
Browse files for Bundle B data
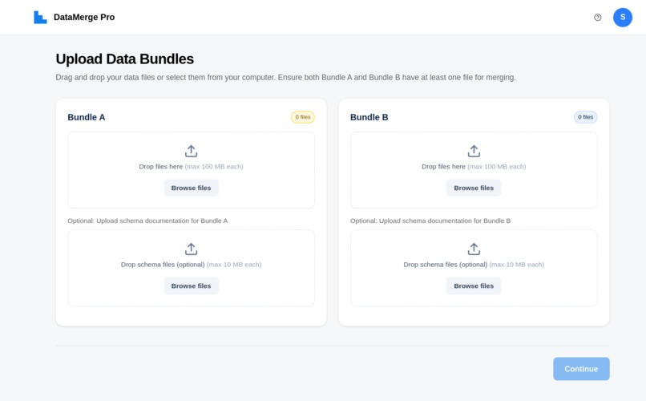(x=474, y=188)
